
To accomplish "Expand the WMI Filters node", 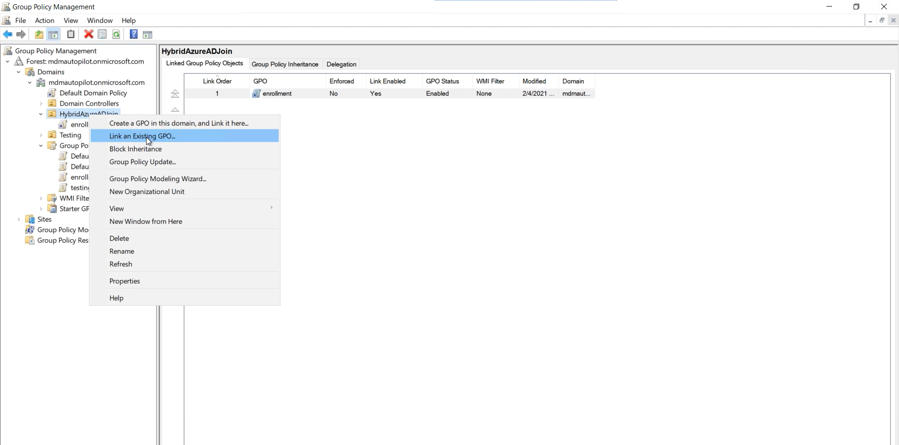I will coord(41,198).
